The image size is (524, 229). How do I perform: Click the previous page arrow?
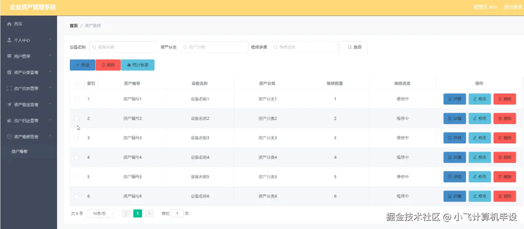coord(126,213)
